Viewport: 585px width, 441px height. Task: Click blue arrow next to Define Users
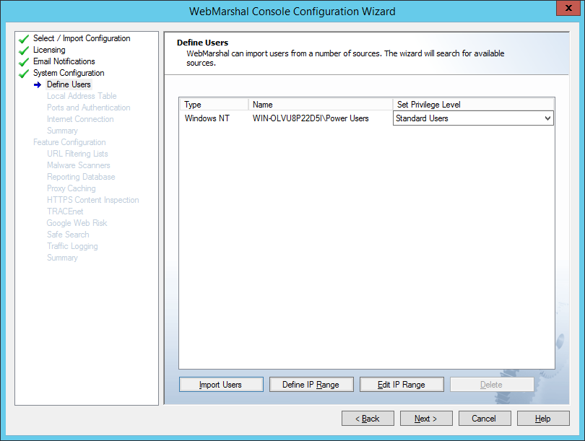(38, 85)
